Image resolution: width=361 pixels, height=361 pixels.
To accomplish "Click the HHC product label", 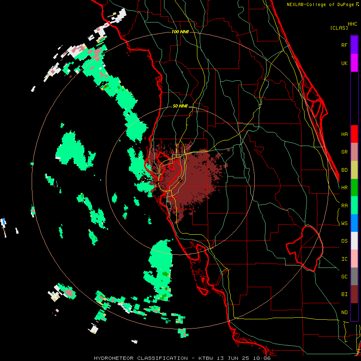I will (353, 24).
